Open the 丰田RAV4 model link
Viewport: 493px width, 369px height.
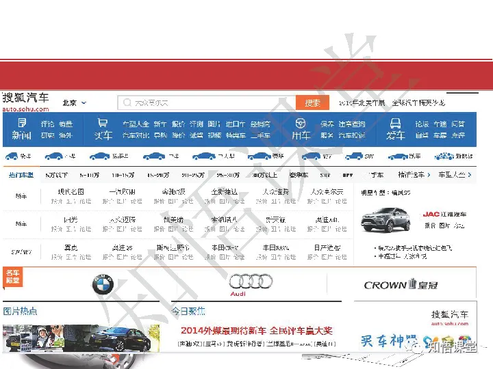276,247
